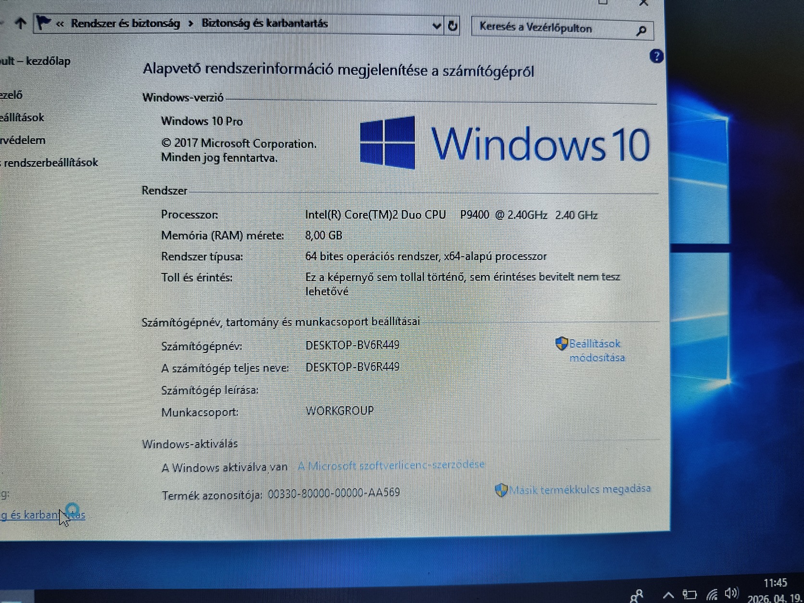Click the Termék azonosítója label
Viewport: 804px width, 603px height.
pos(212,495)
